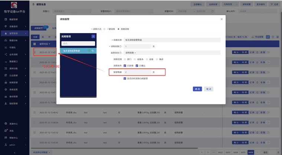Choose 设备表 as the 清除范围
Viewport: 282px width, 155px height.
tap(135, 59)
